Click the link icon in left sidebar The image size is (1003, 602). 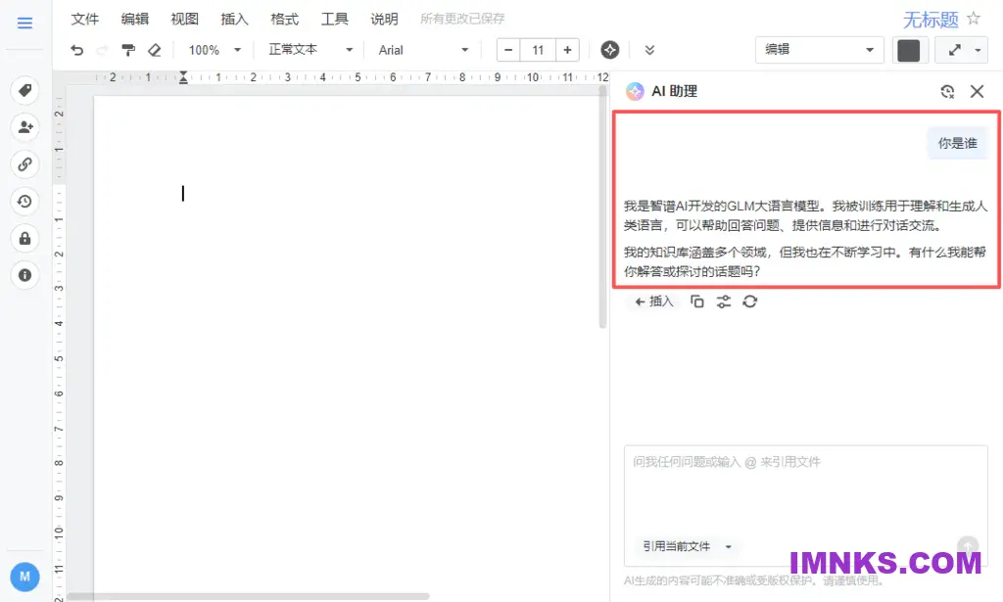click(24, 163)
